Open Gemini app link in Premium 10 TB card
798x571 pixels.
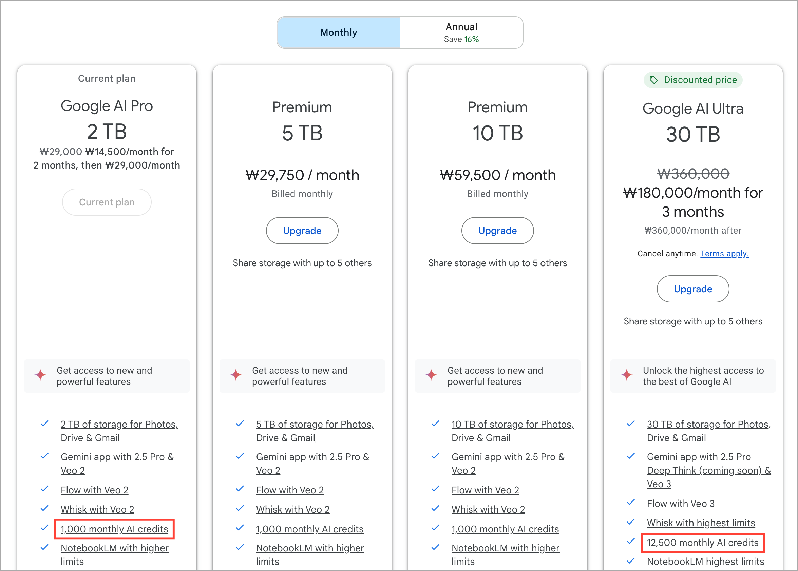coord(508,464)
